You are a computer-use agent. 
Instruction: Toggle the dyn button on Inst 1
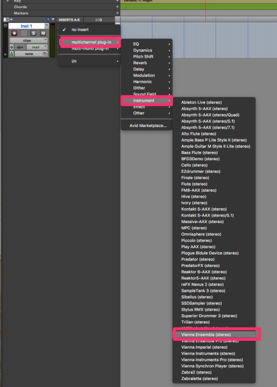coord(20,47)
